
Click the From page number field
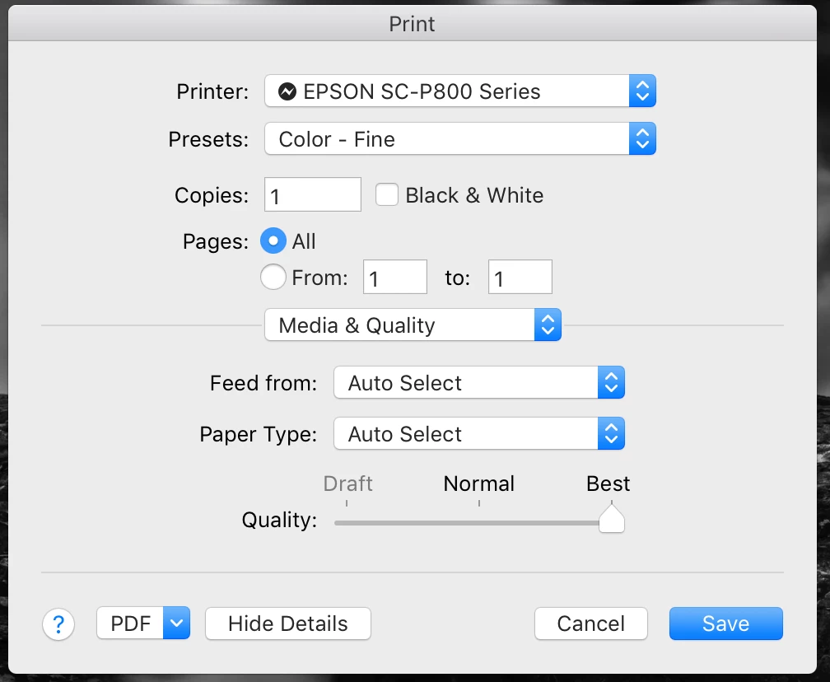[x=395, y=278]
